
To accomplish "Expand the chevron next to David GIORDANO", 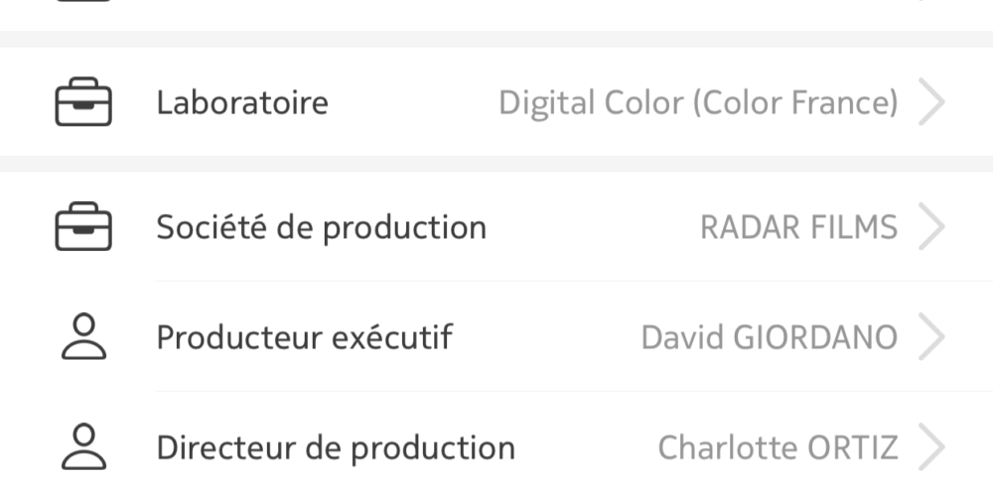I will point(931,337).
